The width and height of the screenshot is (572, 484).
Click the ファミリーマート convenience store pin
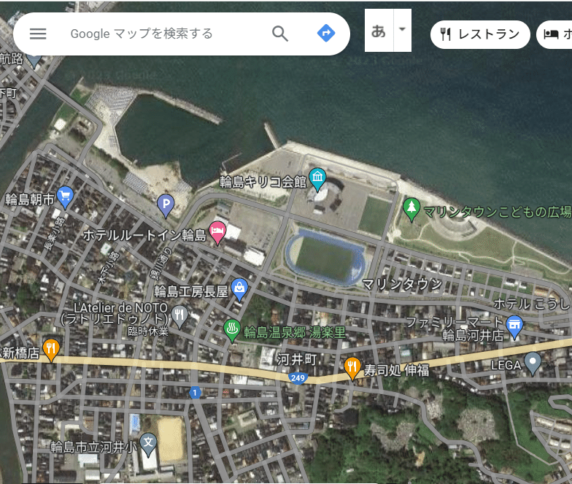(515, 327)
